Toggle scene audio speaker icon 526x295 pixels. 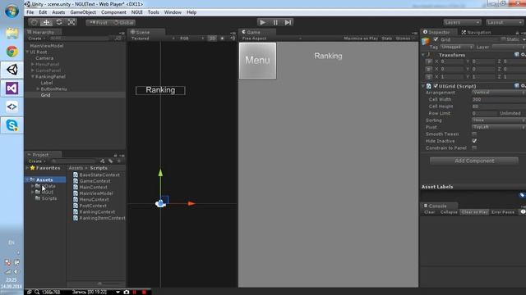(x=232, y=39)
